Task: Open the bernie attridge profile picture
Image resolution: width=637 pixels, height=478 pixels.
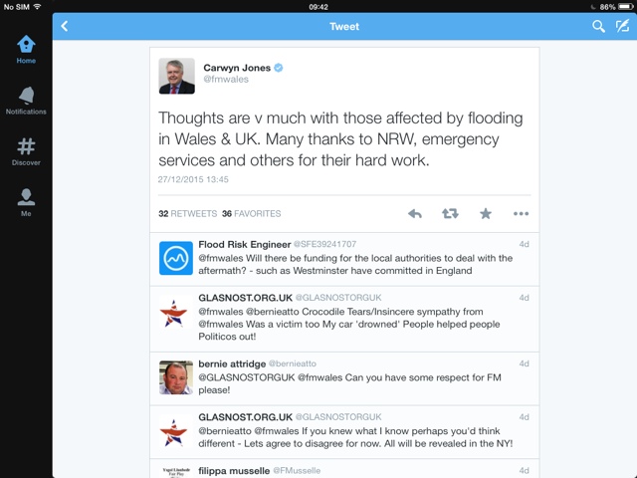Action: point(176,377)
